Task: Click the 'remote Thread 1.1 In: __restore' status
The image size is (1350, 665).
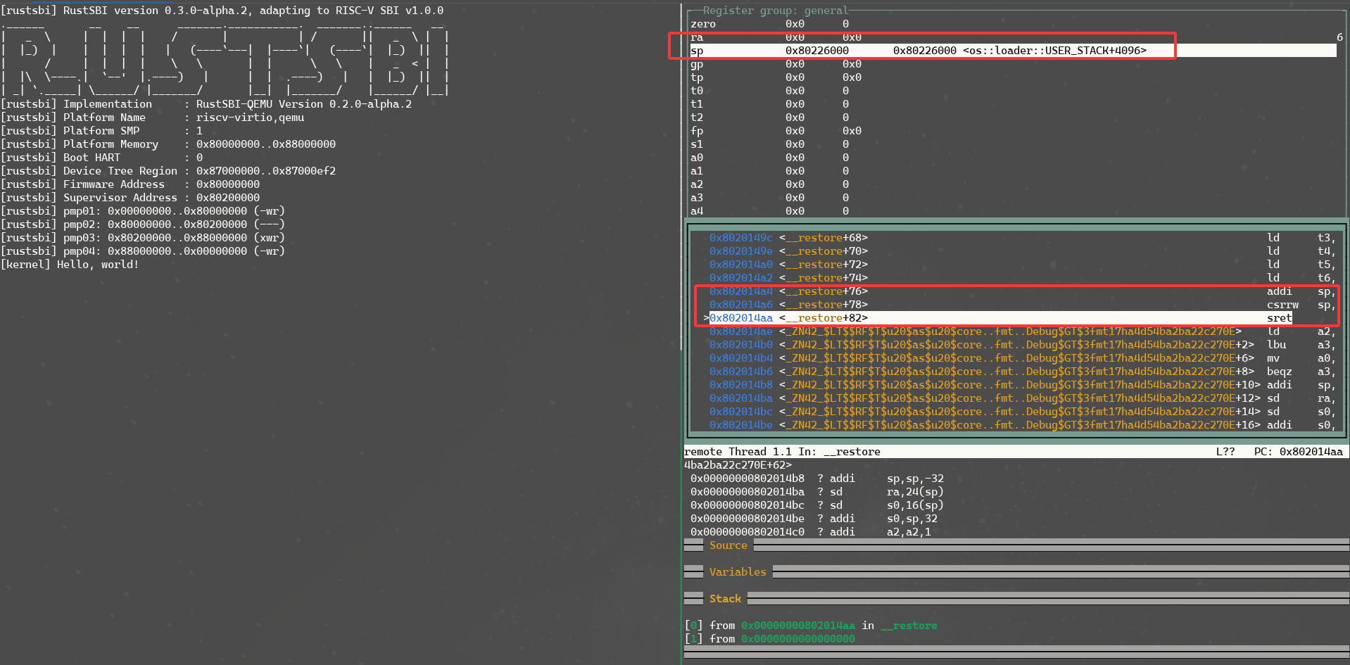Action: (782, 452)
